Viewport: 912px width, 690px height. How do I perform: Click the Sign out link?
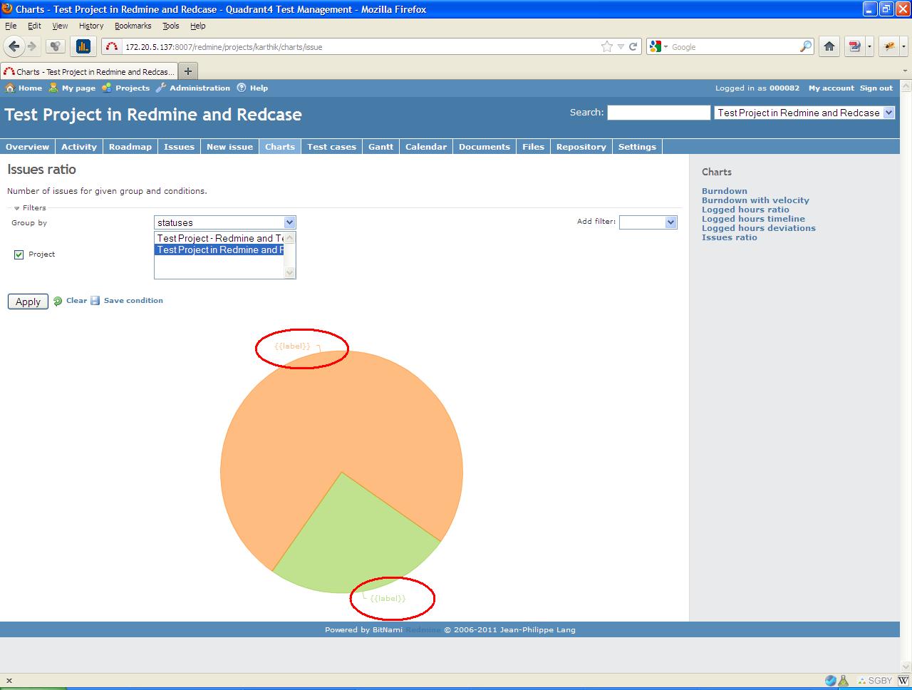876,88
